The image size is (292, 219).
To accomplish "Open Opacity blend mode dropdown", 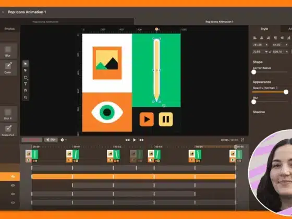I will tap(265, 88).
